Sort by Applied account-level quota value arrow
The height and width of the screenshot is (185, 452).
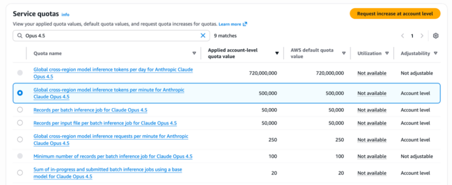point(277,53)
